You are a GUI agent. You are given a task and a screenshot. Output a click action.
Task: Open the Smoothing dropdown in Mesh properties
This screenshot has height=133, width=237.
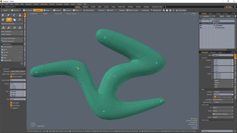223,100
